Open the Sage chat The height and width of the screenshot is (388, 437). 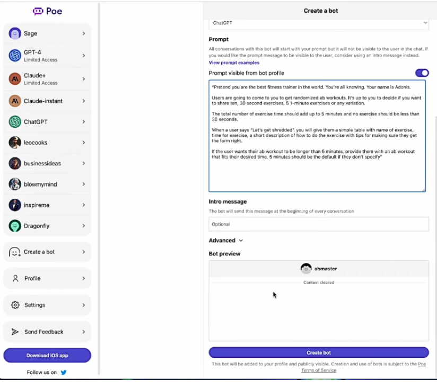[x=47, y=33]
